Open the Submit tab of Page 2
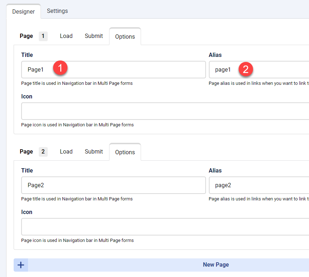Image resolution: width=309 pixels, height=277 pixels. click(94, 151)
